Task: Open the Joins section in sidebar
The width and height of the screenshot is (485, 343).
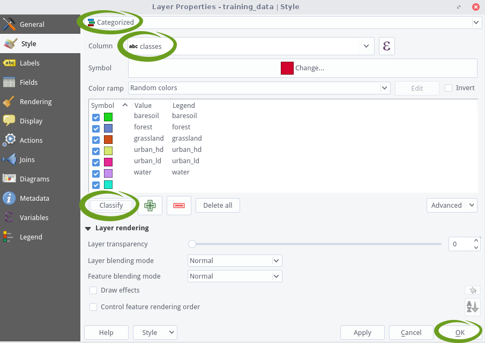Action: tap(27, 159)
